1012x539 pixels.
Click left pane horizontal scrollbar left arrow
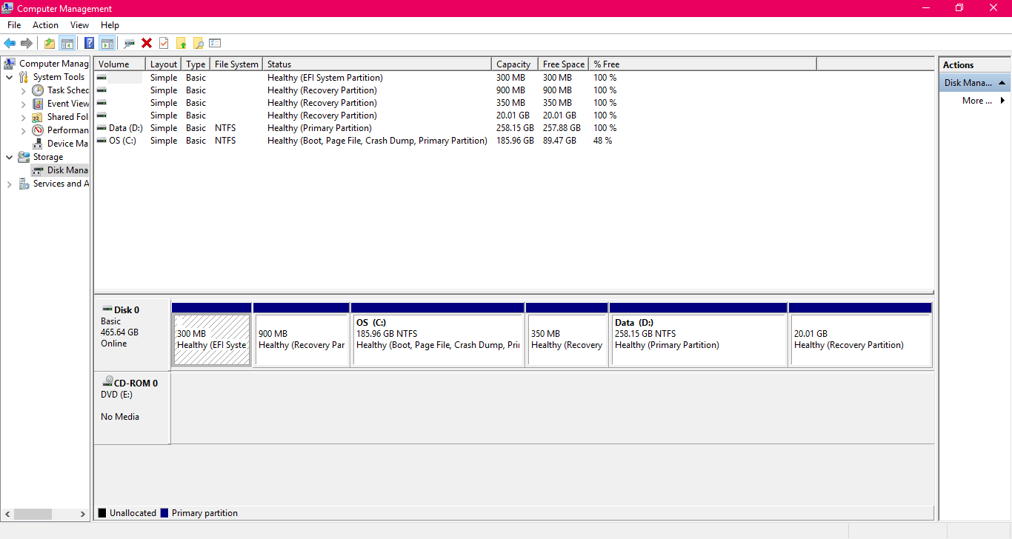coord(8,514)
